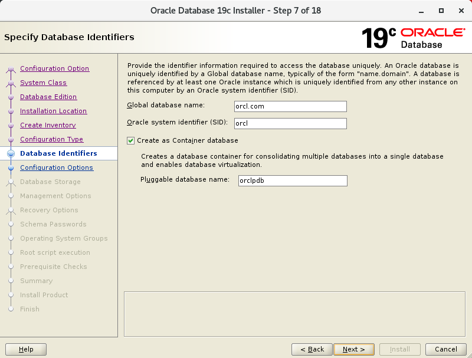Edit the Global database name field

(x=290, y=106)
